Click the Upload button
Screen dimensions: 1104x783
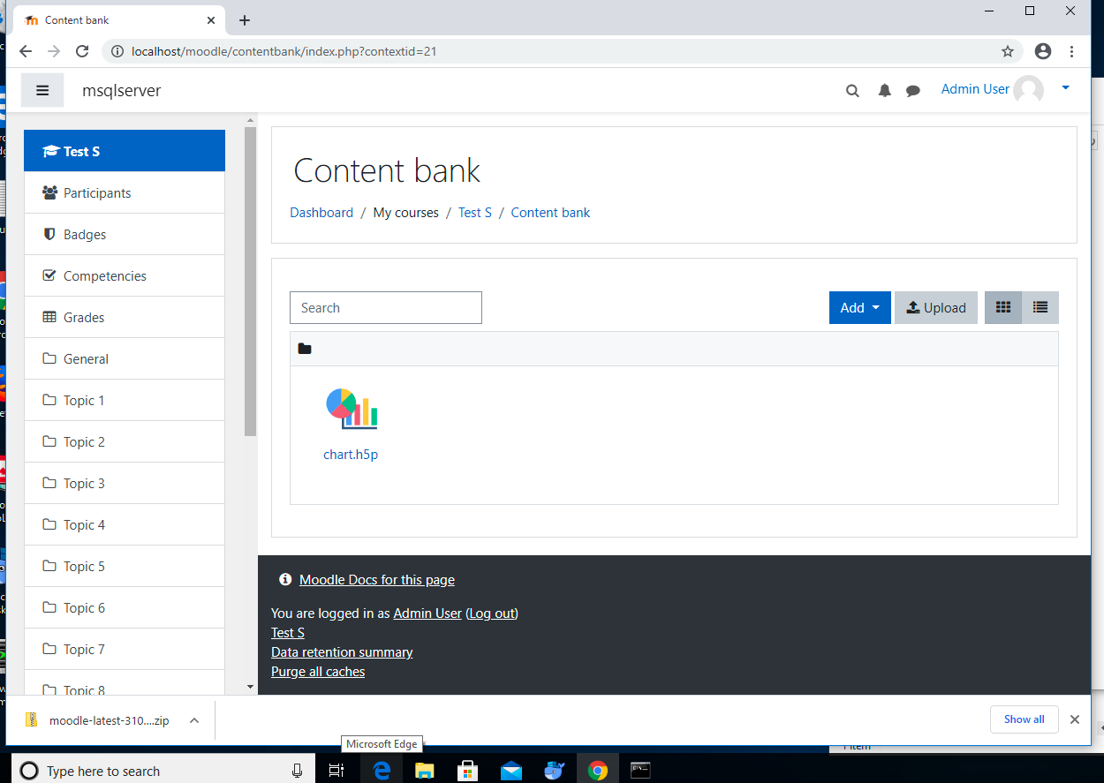point(936,307)
